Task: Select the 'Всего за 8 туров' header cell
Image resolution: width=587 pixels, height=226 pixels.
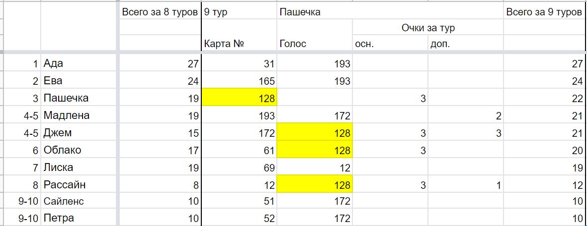Action: 160,12
